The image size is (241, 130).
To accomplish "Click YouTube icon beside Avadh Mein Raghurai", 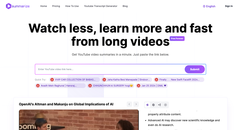I will tap(38, 86).
